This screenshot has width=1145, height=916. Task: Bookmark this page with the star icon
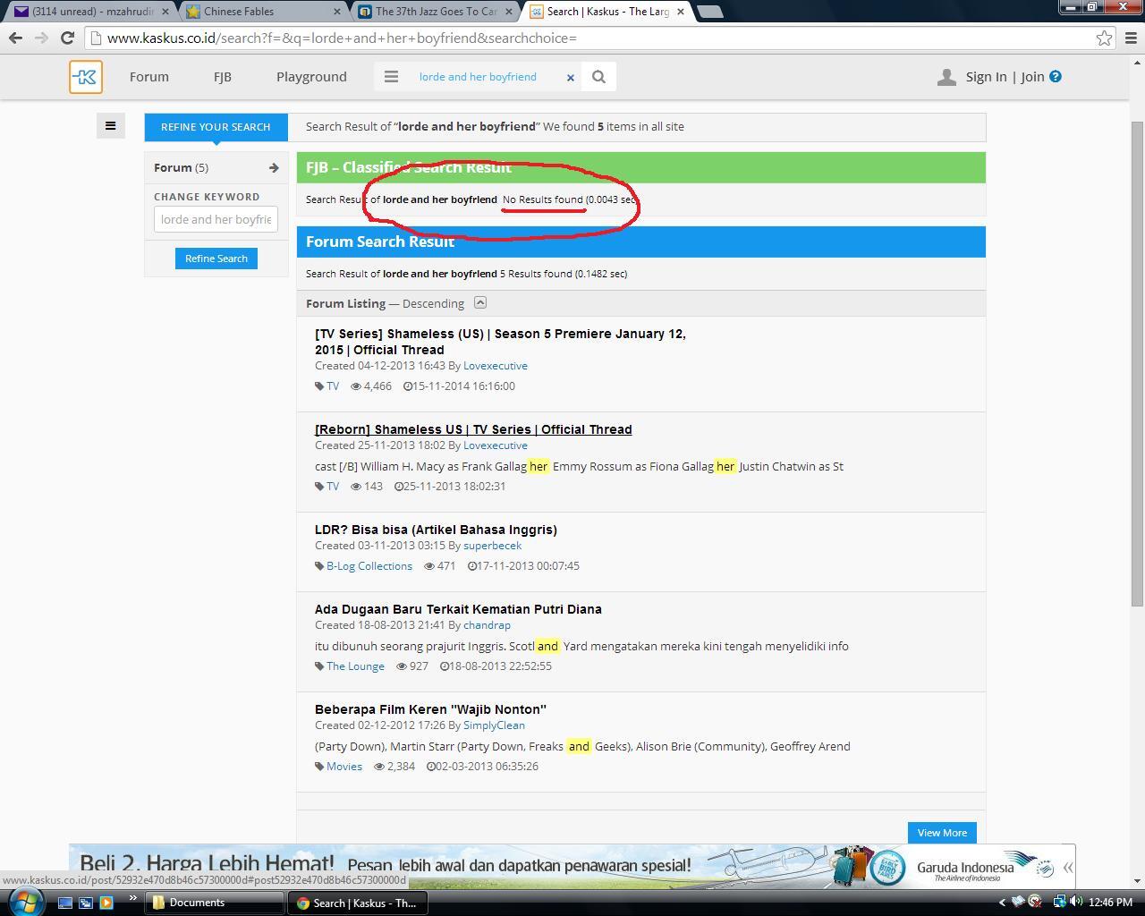point(1104,38)
